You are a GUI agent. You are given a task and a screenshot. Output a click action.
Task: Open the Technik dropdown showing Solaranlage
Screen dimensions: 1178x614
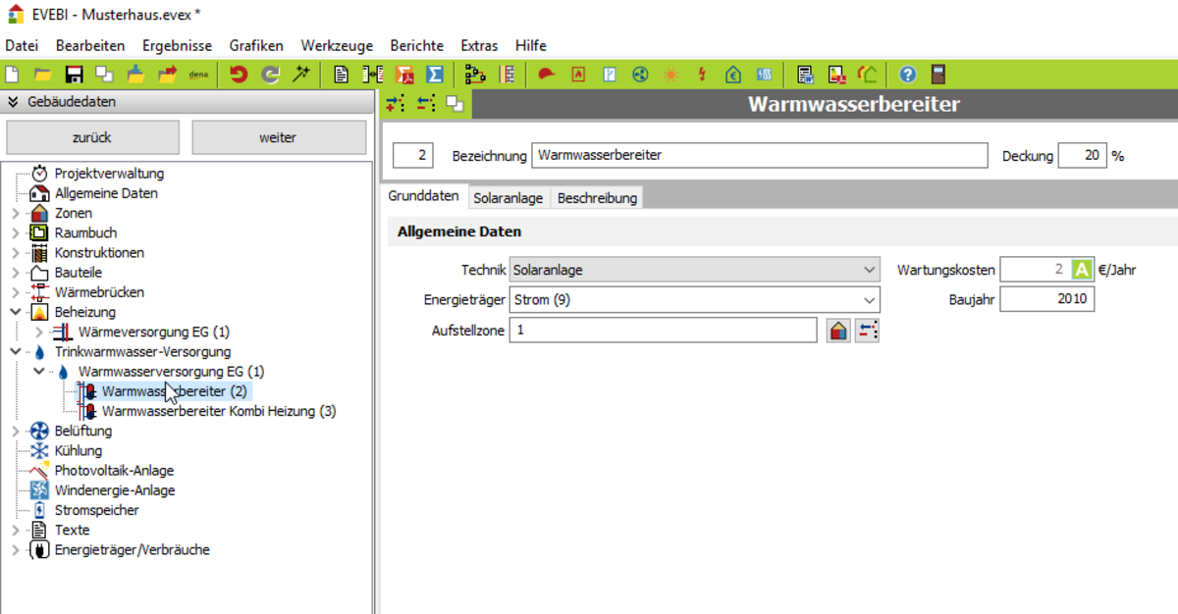(695, 270)
